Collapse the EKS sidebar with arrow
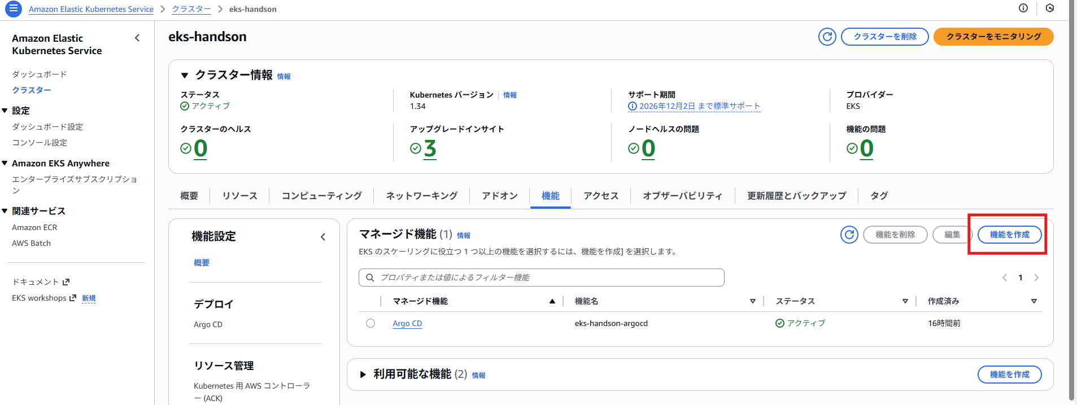The height and width of the screenshot is (405, 1077). 137,38
